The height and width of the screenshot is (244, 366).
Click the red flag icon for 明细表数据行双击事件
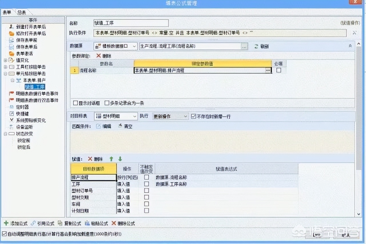coord(11,100)
